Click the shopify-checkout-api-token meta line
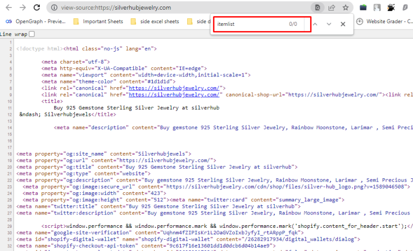This screenshot has height=251, width=413. click(146, 246)
